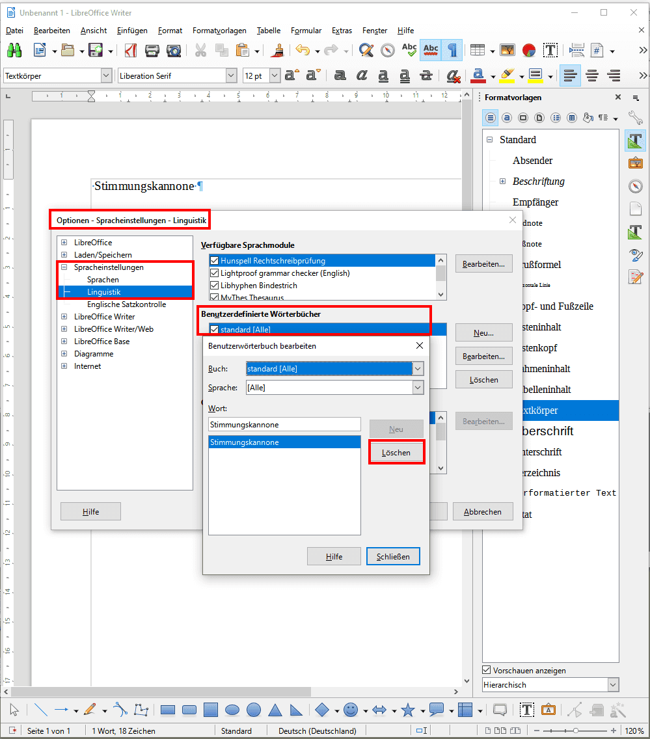Open font size 12 pt dropdown

point(275,75)
